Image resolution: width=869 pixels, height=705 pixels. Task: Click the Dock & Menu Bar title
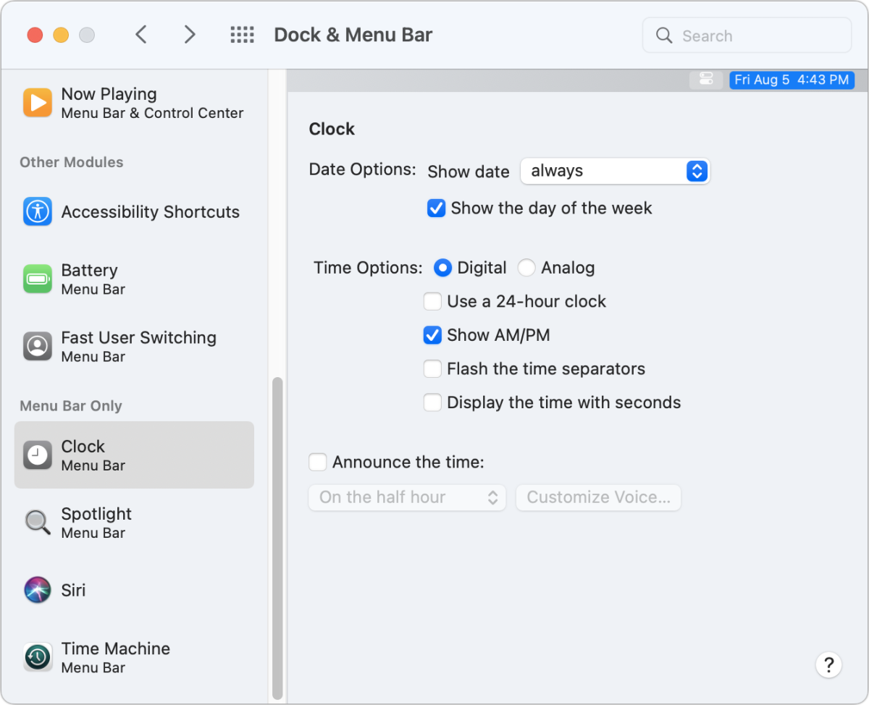click(x=353, y=35)
